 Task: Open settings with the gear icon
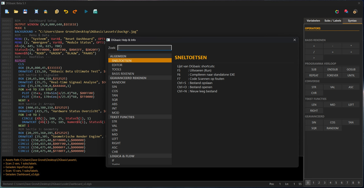tap(355, 12)
